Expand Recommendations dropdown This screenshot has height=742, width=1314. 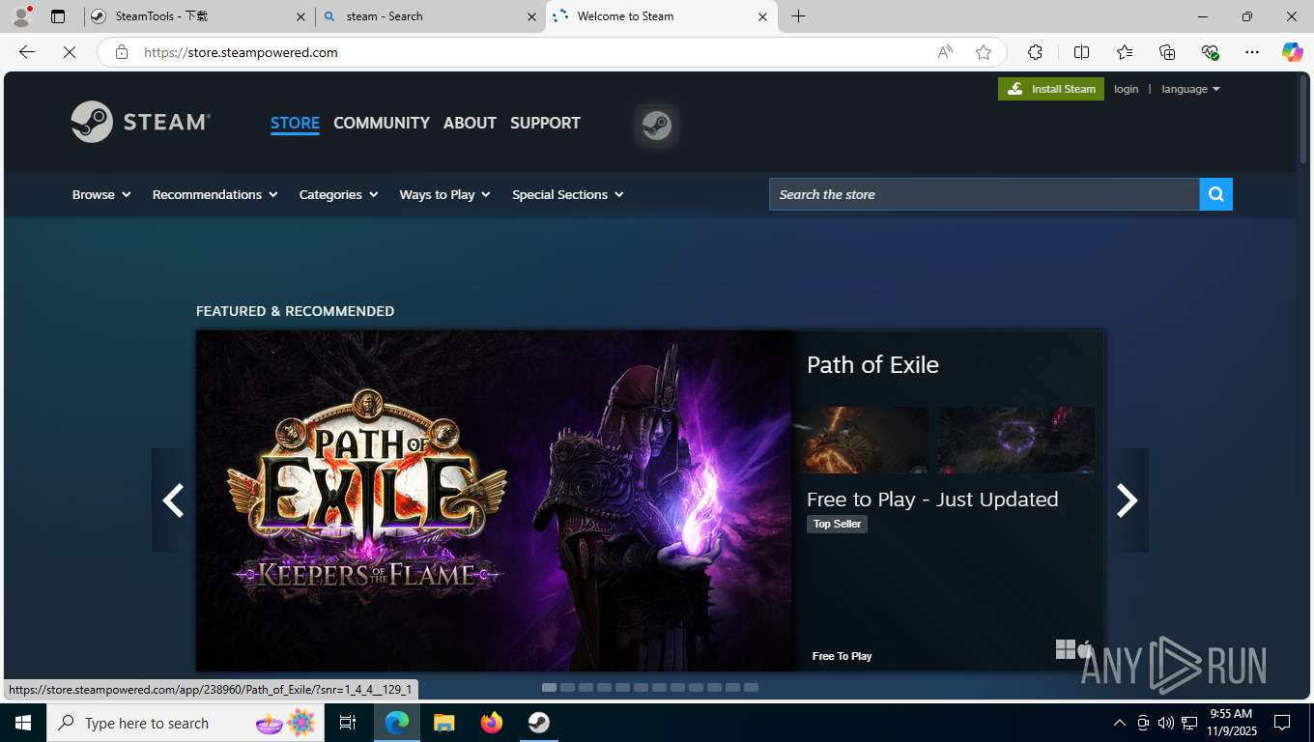[214, 194]
